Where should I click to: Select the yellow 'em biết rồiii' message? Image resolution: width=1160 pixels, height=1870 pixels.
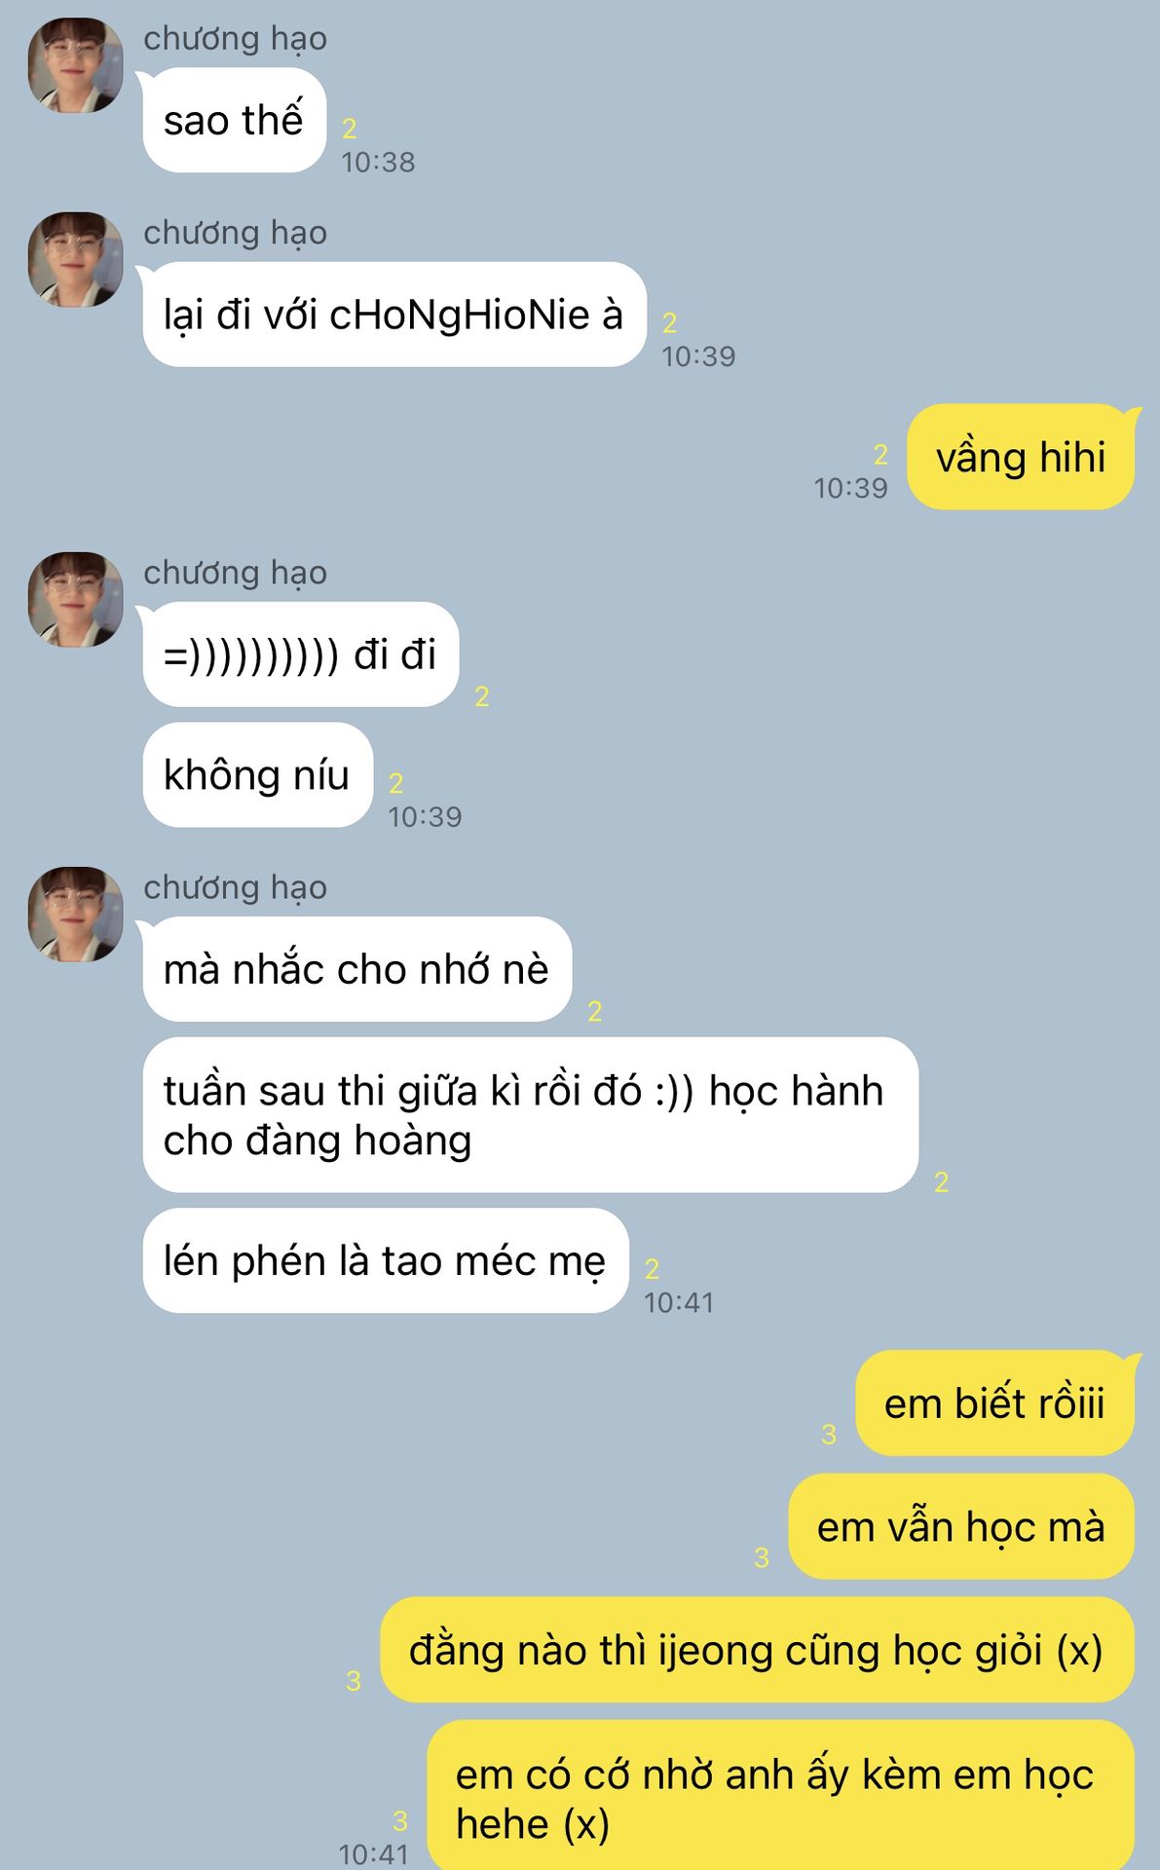coord(994,1403)
